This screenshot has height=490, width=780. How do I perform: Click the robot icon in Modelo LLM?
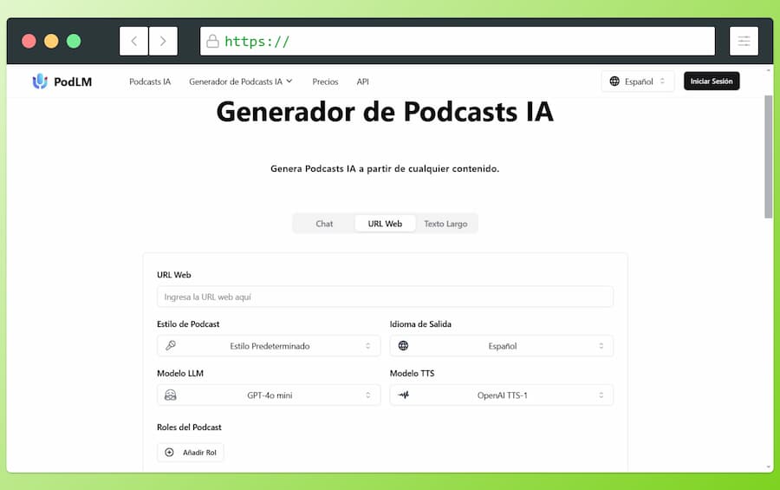pos(171,395)
